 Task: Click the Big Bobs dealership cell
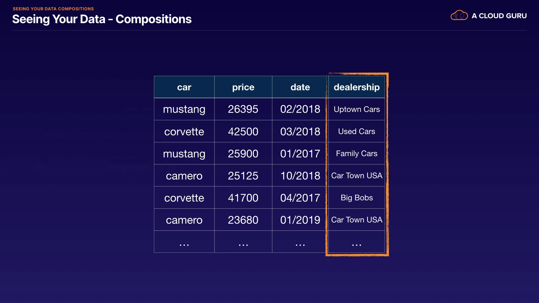point(357,198)
